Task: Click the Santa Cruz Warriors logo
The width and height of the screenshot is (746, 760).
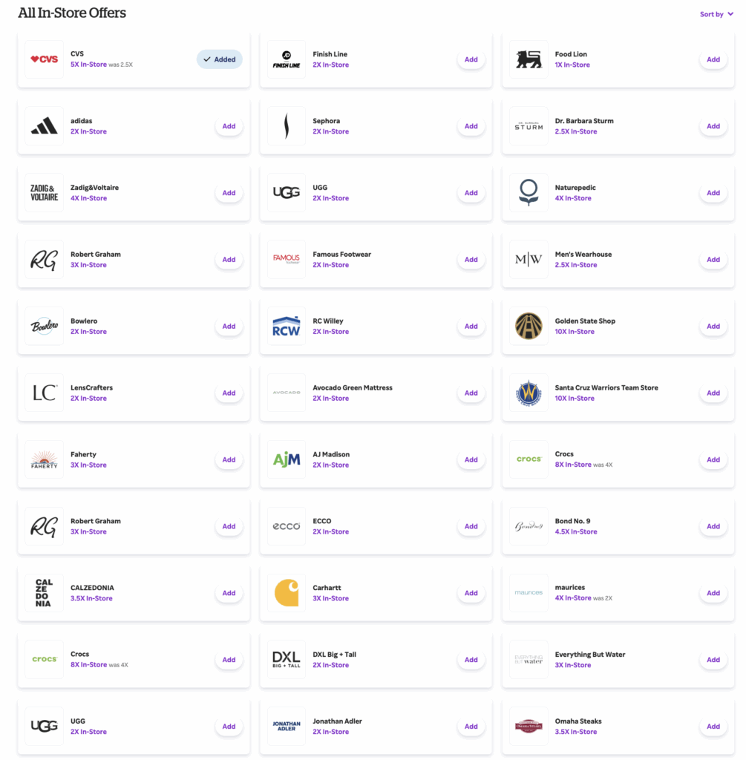Action: (x=529, y=393)
